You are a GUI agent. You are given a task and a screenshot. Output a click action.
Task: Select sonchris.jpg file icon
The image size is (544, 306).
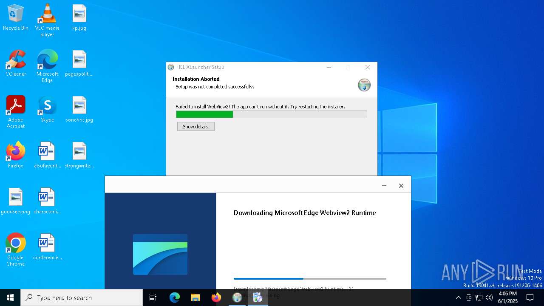(79, 109)
